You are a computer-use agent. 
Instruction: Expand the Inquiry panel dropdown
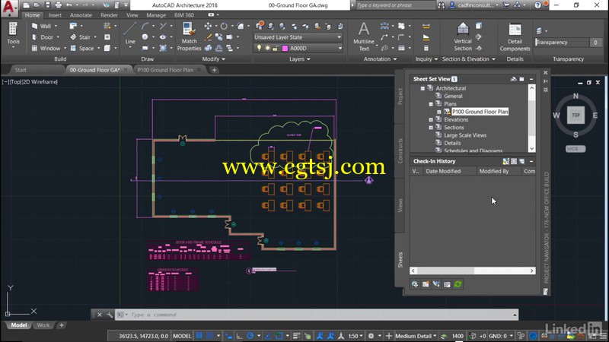426,59
